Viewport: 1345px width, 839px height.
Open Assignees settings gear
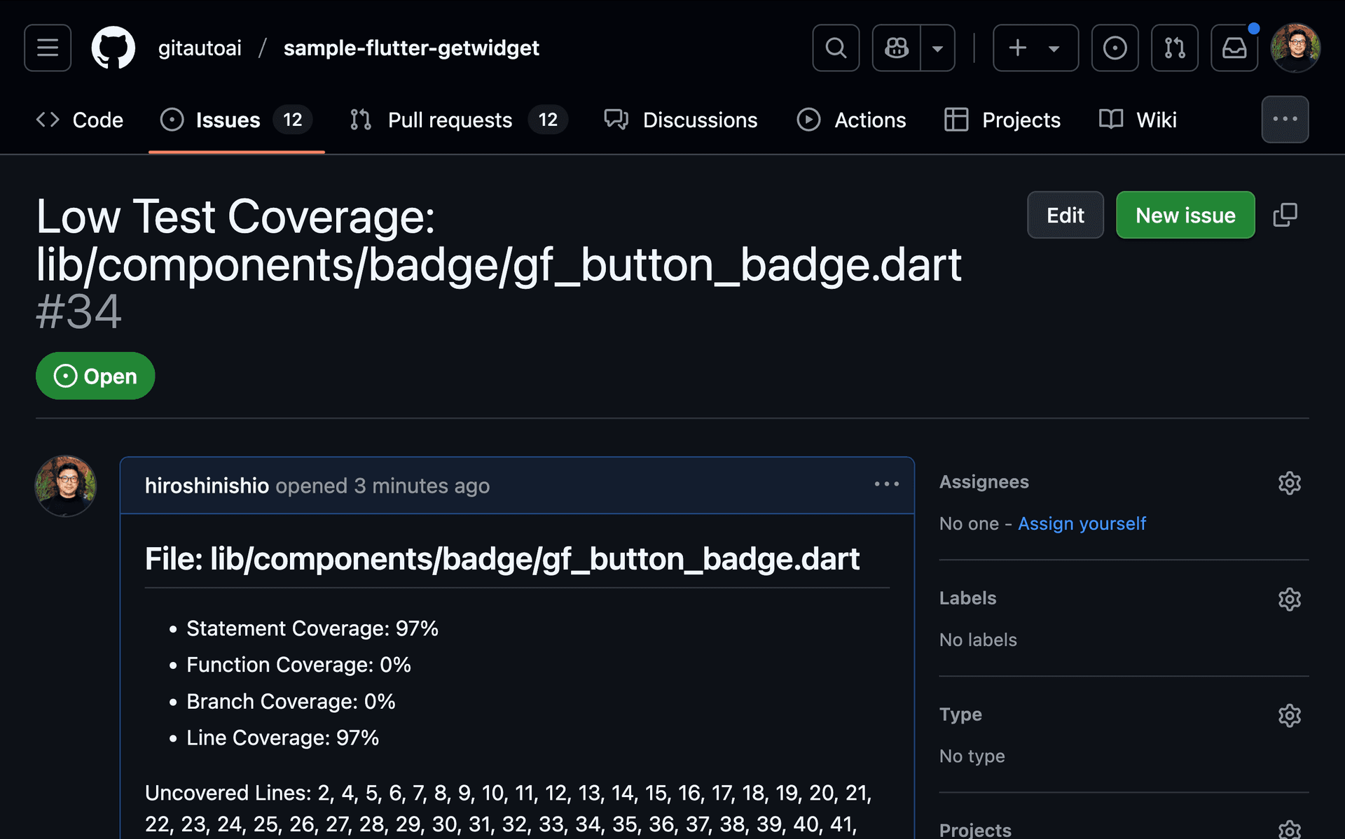[1290, 483]
